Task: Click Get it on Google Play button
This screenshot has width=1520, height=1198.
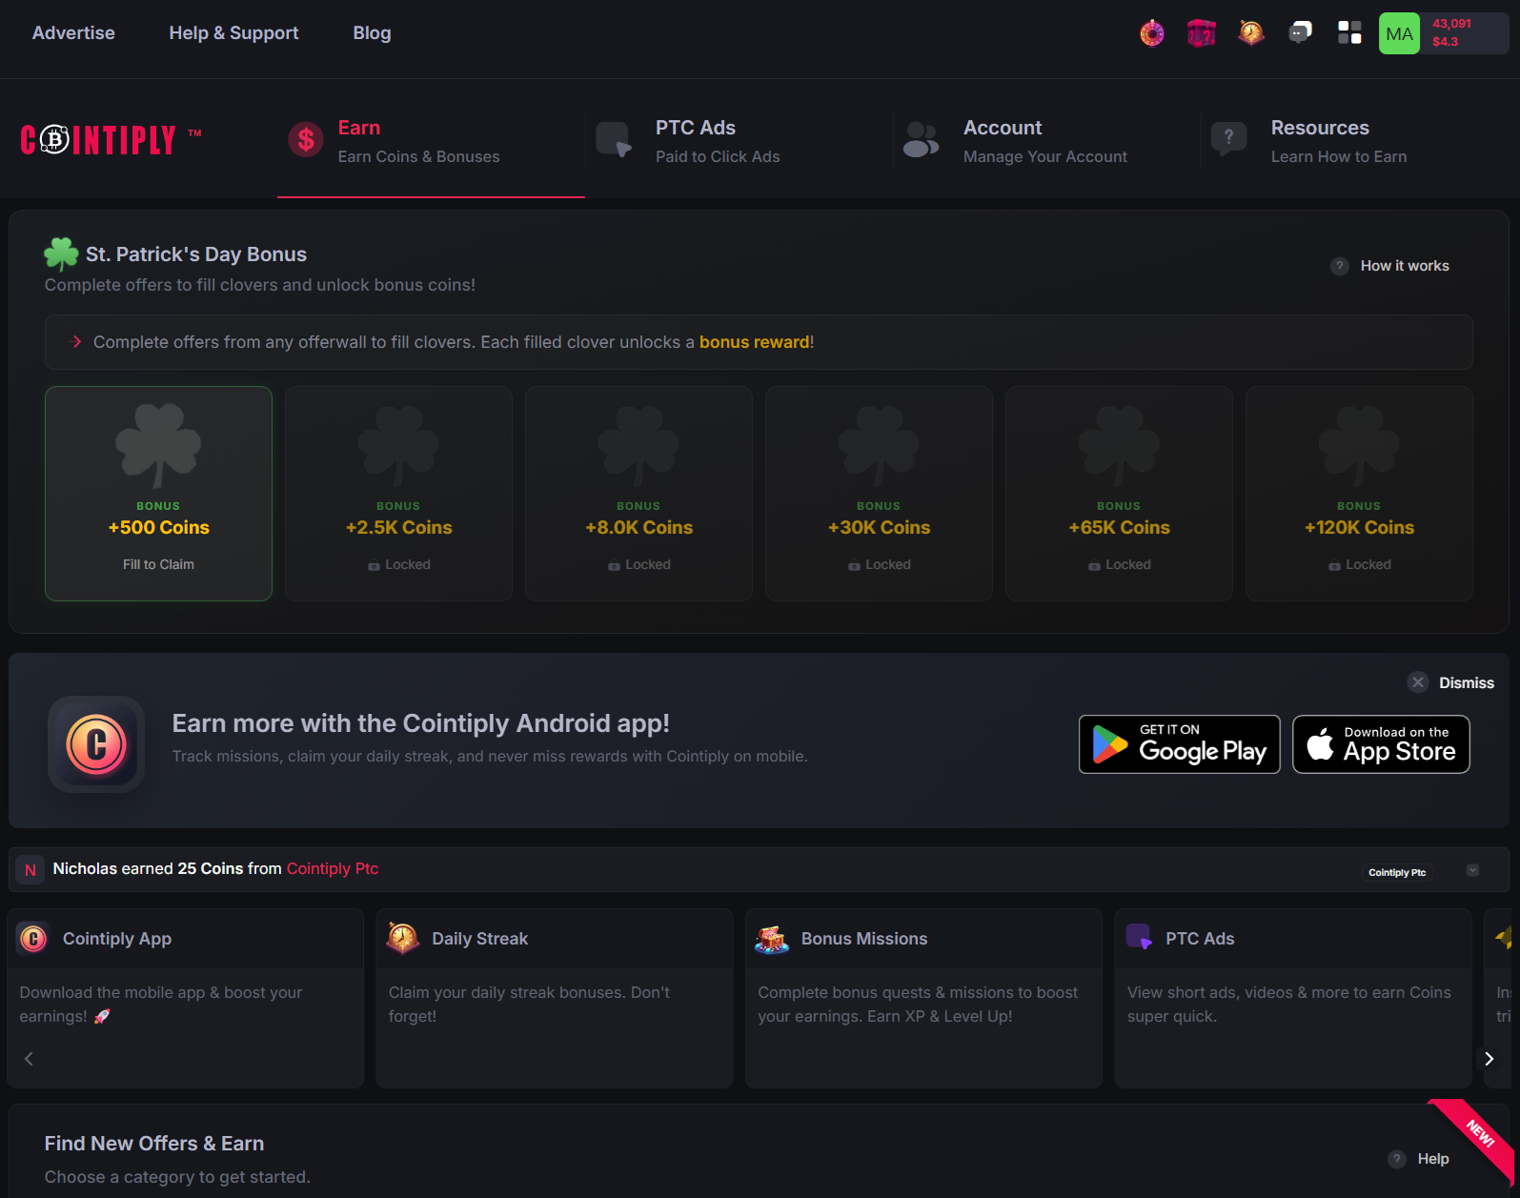Action: click(x=1180, y=744)
